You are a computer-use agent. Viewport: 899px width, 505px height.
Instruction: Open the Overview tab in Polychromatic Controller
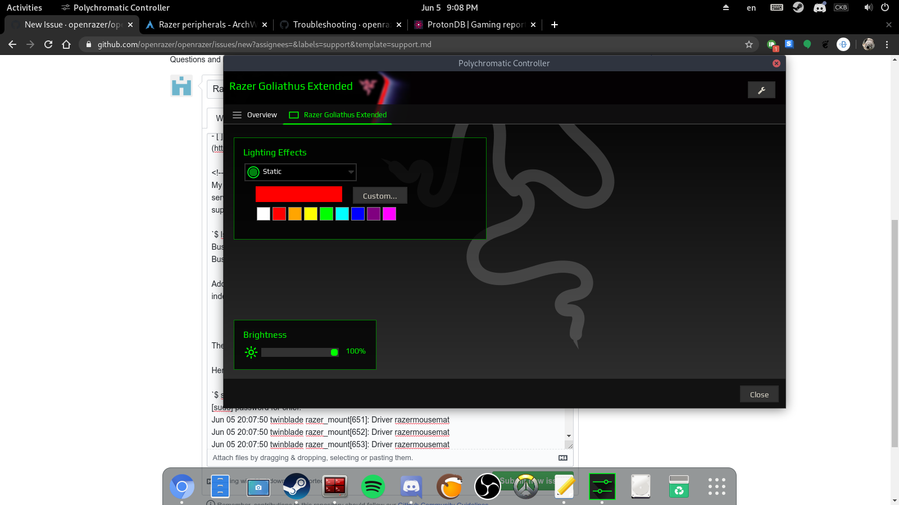pyautogui.click(x=255, y=115)
